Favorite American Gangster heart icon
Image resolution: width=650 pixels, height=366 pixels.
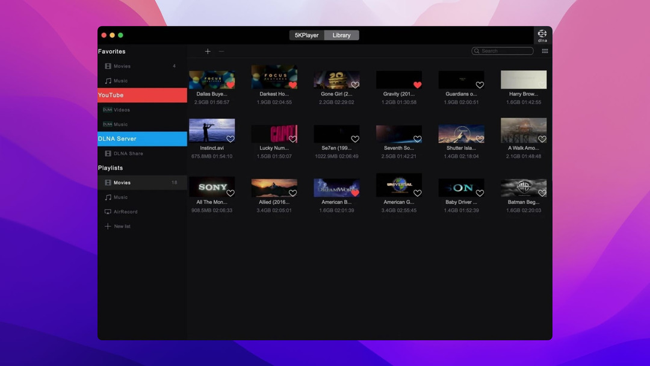tap(418, 193)
